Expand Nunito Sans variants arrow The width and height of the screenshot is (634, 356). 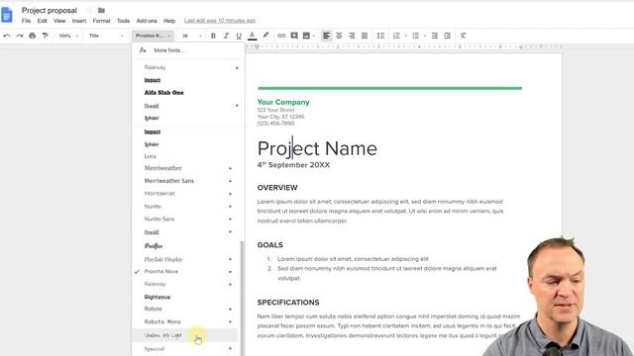point(231,220)
